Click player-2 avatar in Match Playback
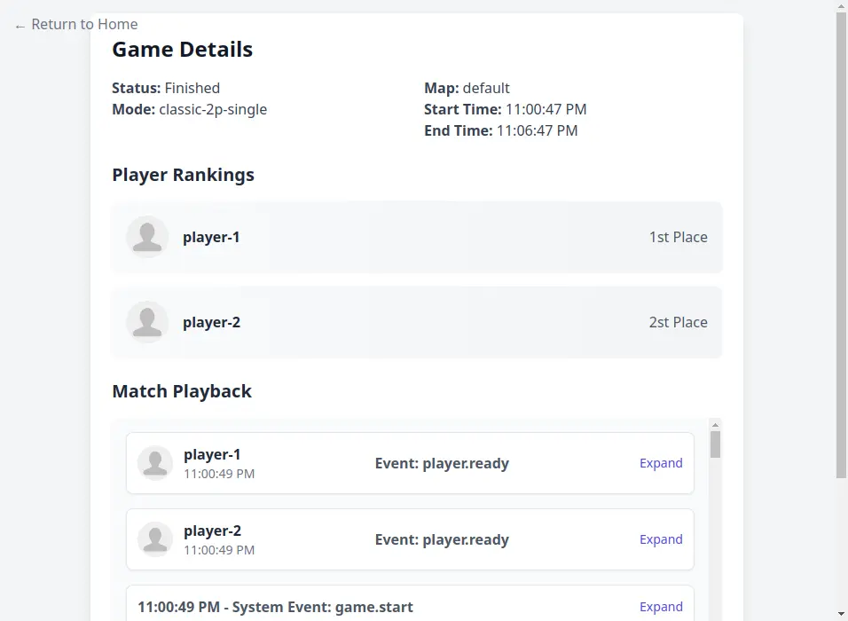The width and height of the screenshot is (848, 621). tap(155, 539)
